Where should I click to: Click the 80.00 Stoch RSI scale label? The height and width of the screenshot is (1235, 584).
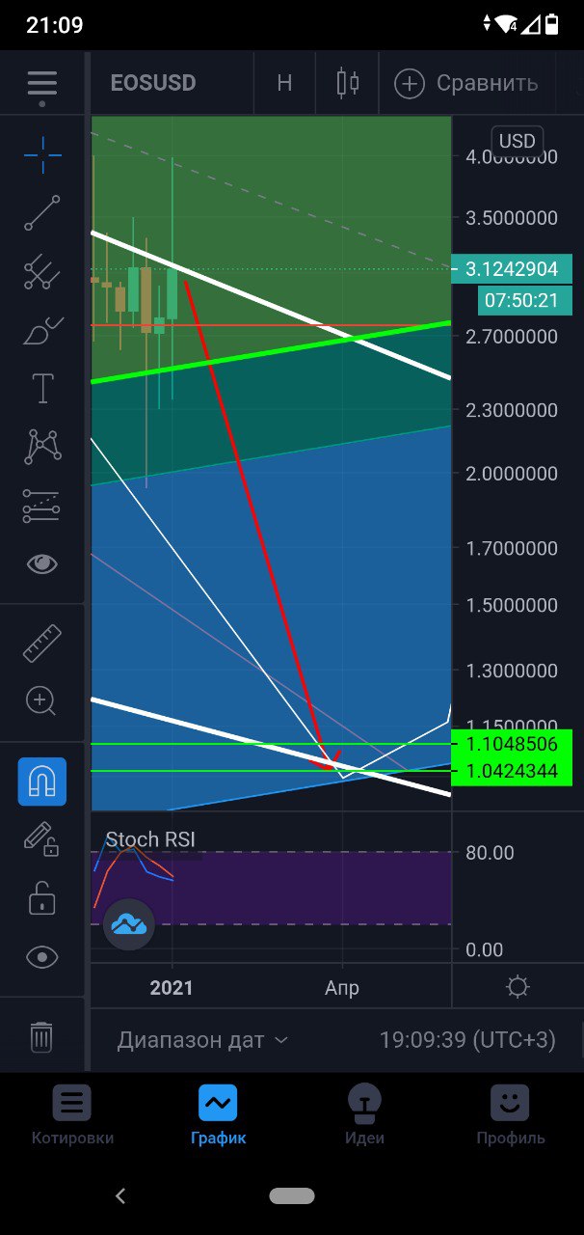tap(491, 853)
